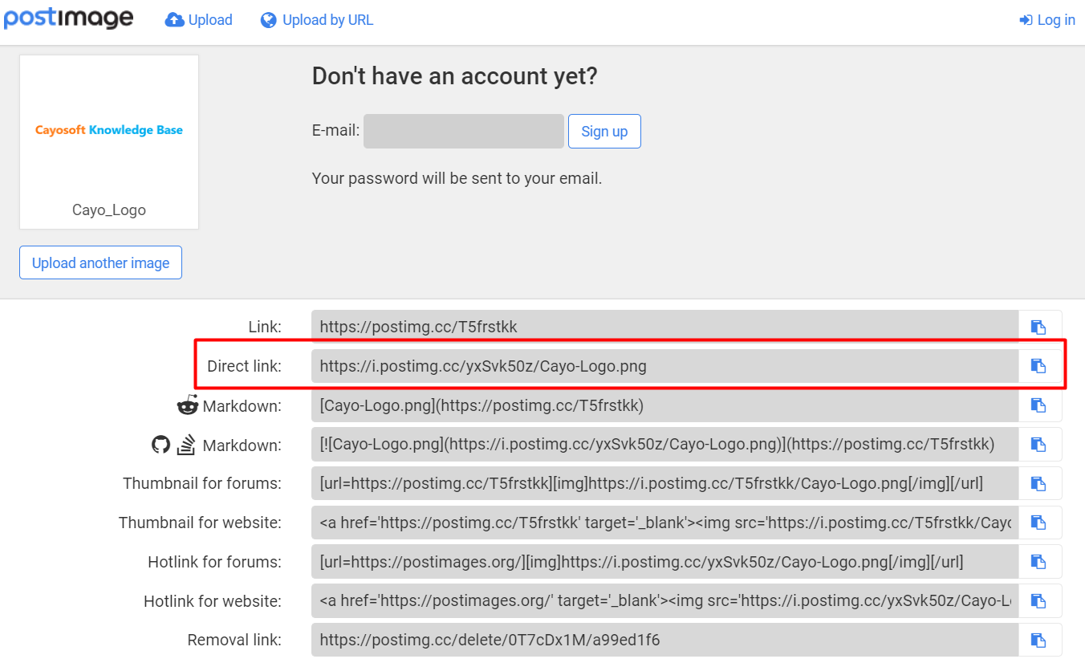Copy Hotlink for website code icon
1085x663 pixels.
pos(1040,600)
